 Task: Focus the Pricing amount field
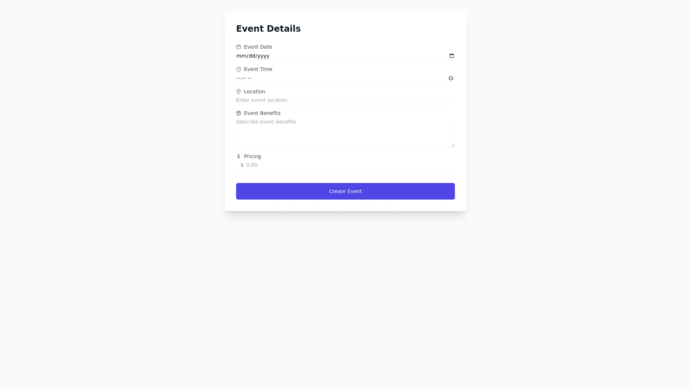pyautogui.click(x=348, y=165)
